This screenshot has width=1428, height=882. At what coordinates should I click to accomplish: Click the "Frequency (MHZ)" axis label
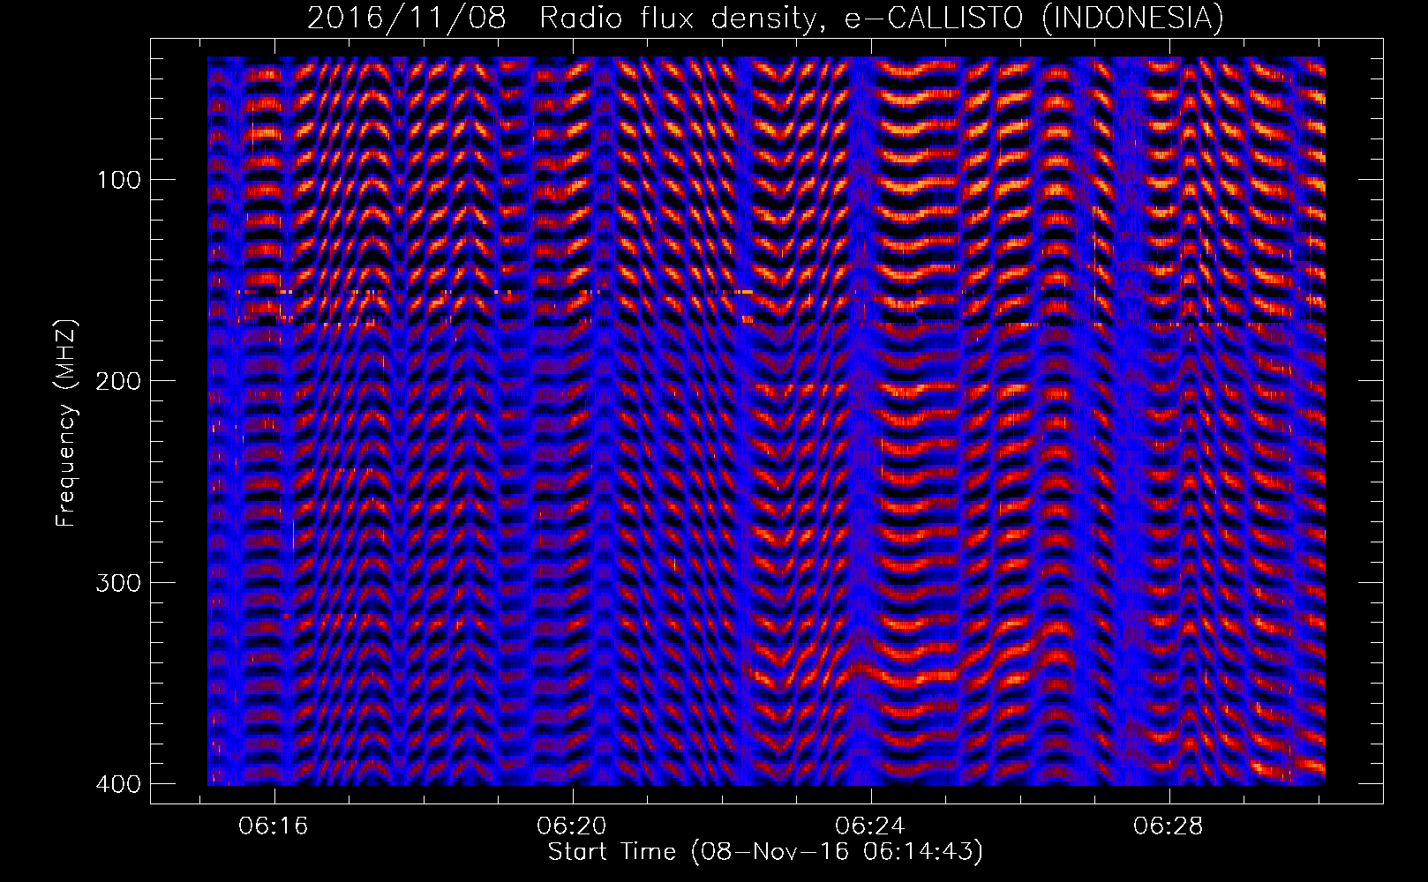point(66,423)
